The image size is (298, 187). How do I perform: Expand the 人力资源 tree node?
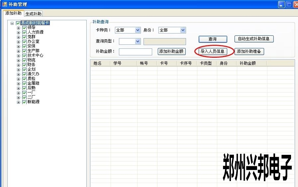(18, 32)
